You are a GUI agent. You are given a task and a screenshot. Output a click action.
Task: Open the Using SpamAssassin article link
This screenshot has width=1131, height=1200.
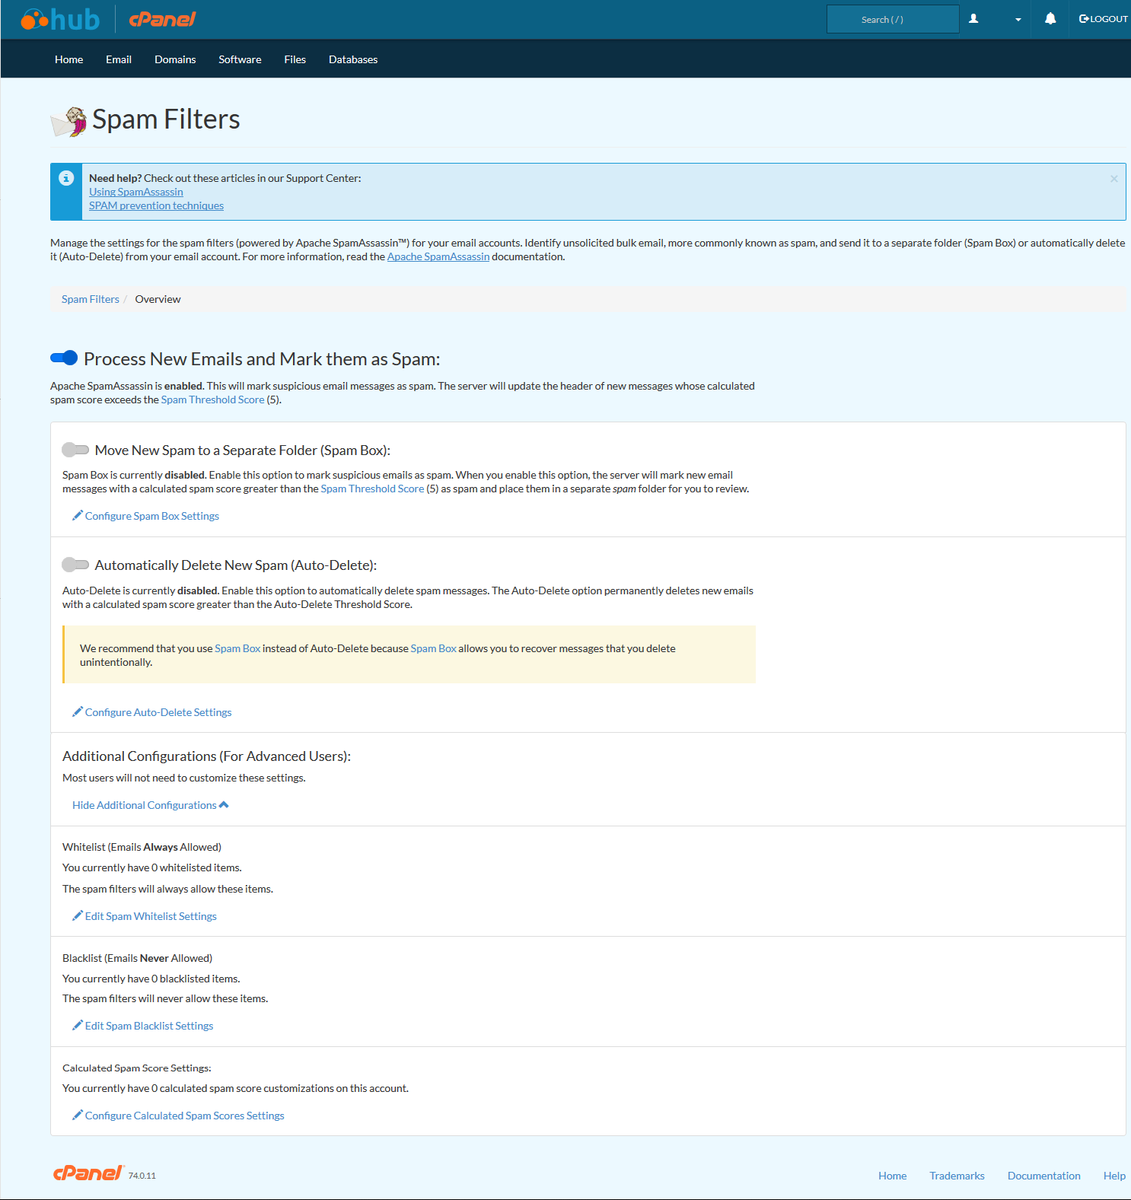[x=135, y=192]
